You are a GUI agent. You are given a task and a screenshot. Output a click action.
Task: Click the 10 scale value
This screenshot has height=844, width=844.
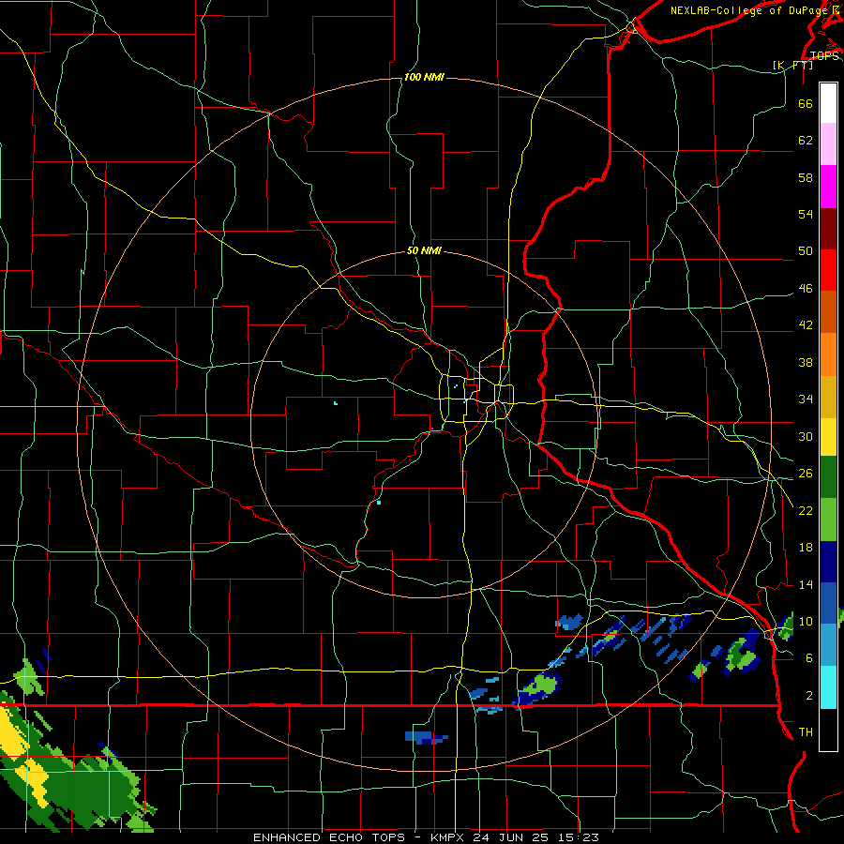(x=806, y=621)
